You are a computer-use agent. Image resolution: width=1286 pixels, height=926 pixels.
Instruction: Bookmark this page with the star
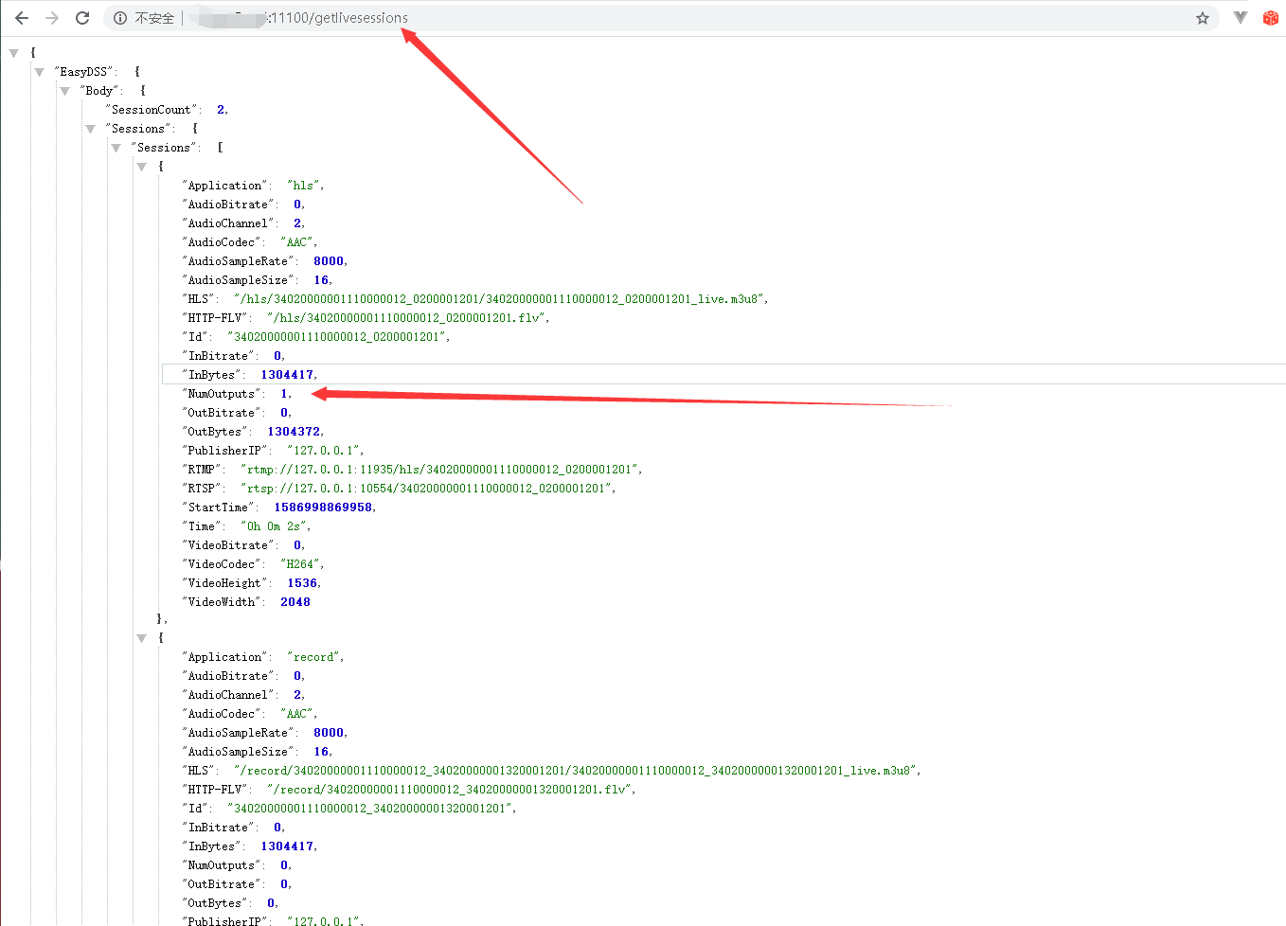point(1203,18)
